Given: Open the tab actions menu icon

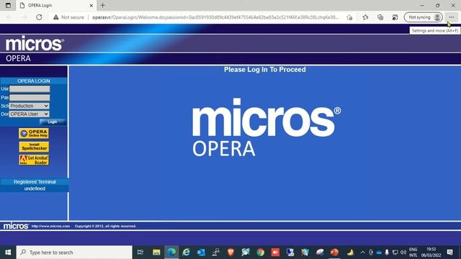Looking at the screenshot, I should (x=8, y=5).
